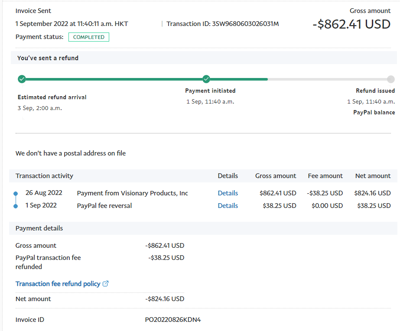Select the Transaction ID number text

[245, 24]
